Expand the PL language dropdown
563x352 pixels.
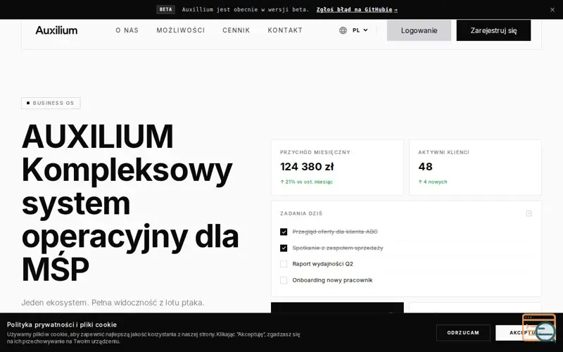[360, 30]
